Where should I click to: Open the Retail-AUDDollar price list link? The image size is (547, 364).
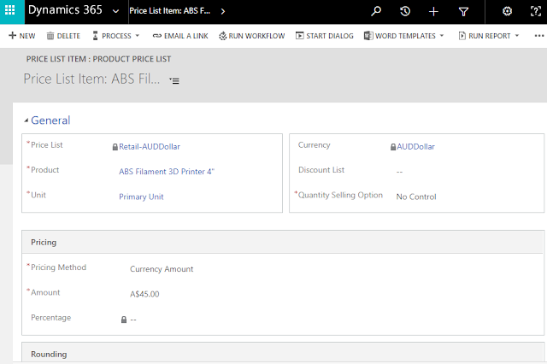point(150,147)
